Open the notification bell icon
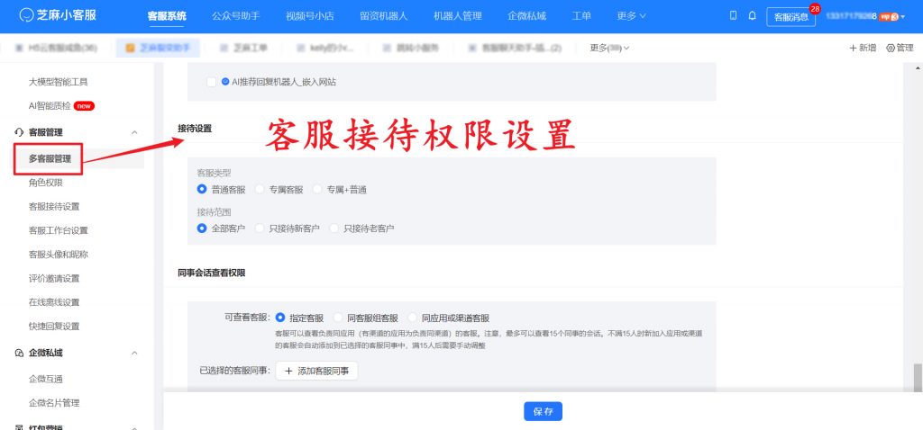 (753, 16)
